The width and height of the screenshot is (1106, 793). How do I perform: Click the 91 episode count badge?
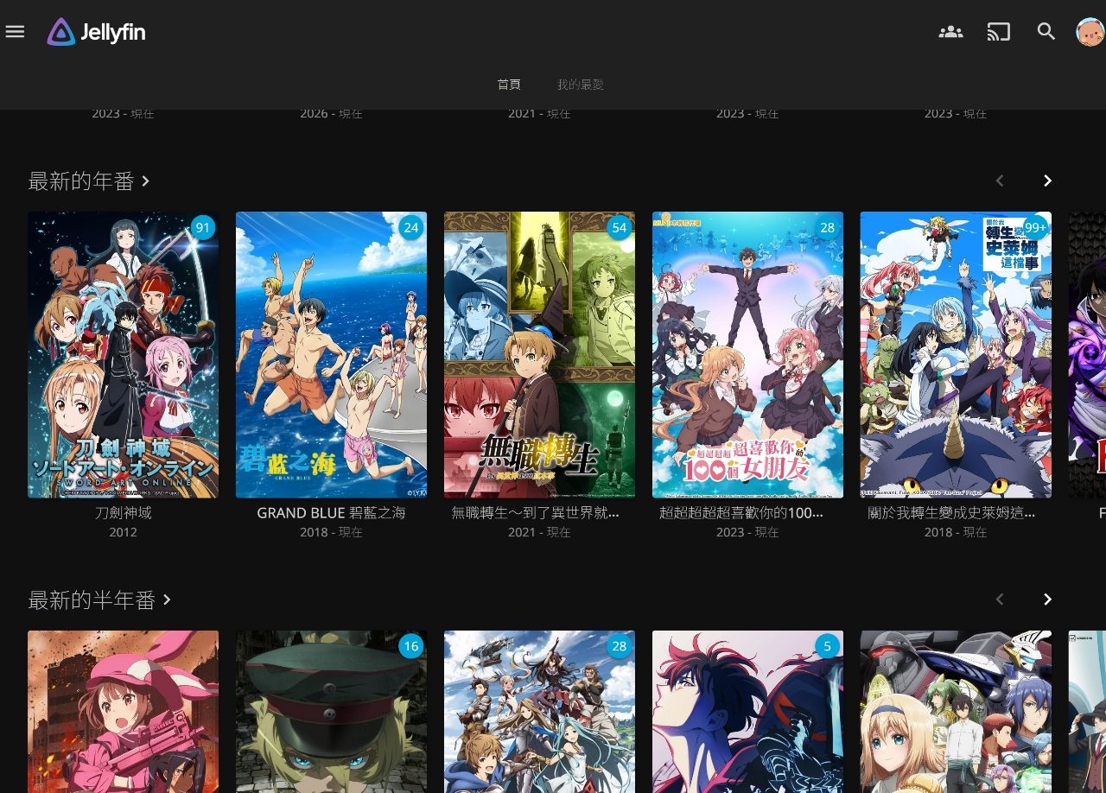point(202,228)
